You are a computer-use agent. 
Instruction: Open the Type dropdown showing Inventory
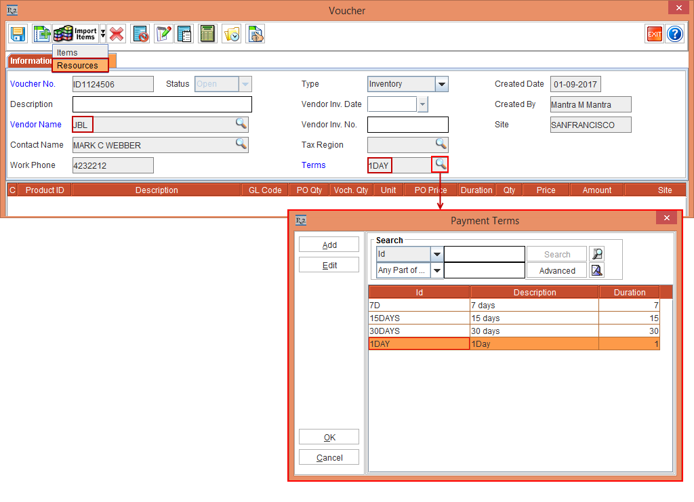[443, 84]
